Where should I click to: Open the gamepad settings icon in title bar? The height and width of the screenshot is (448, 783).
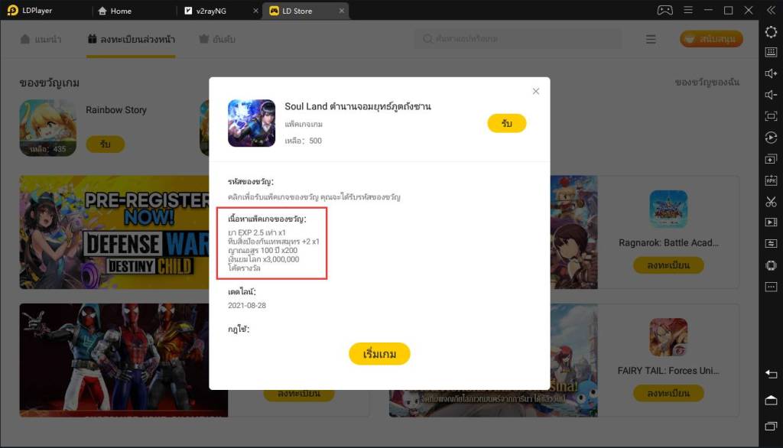tap(664, 10)
